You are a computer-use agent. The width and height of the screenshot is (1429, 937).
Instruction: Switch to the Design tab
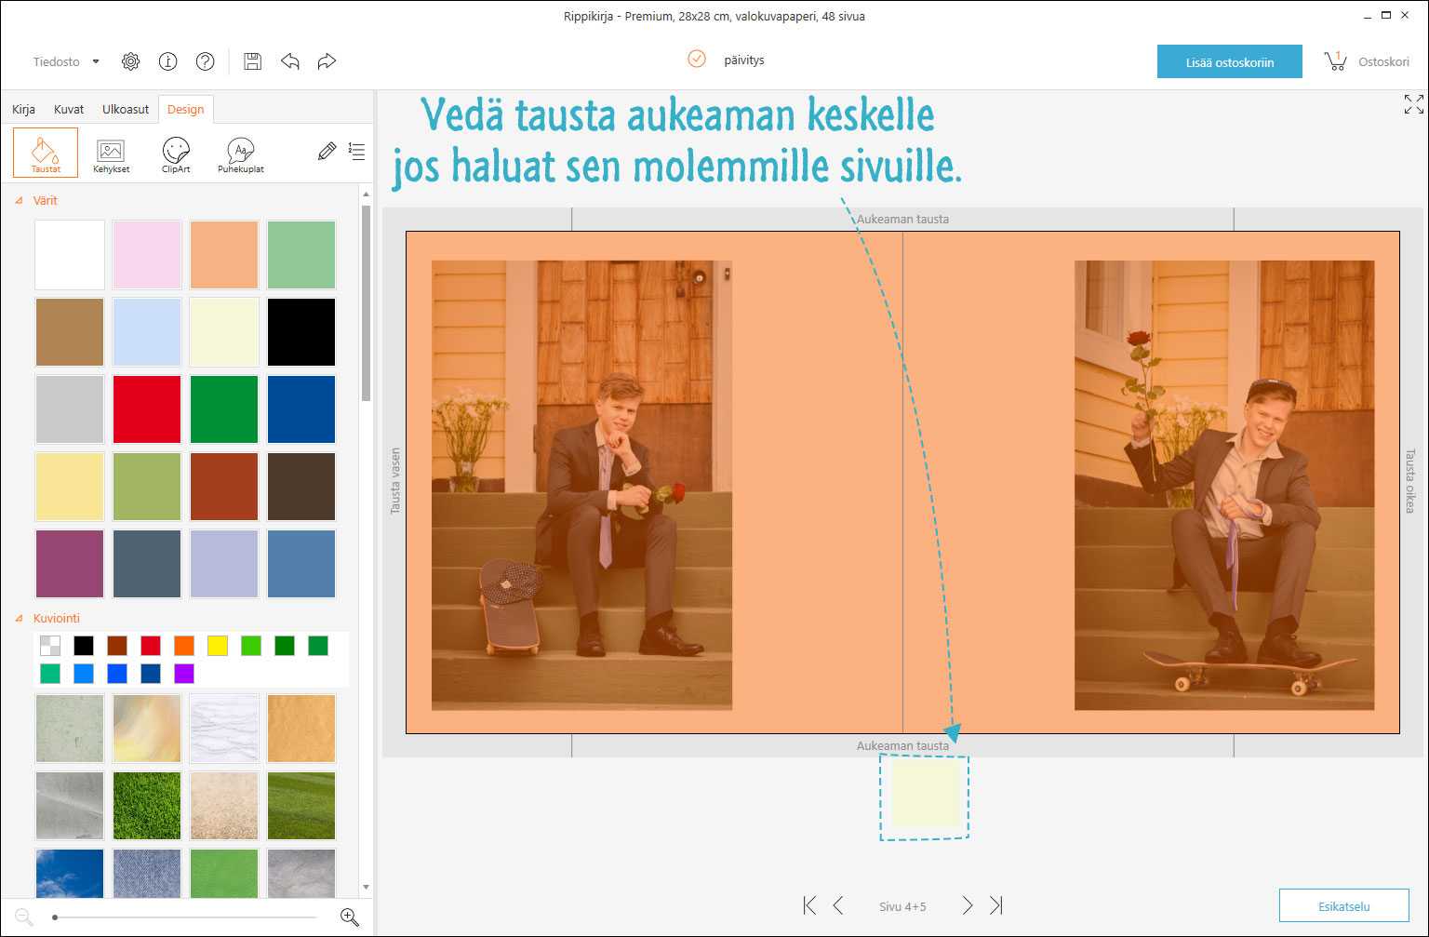click(186, 109)
